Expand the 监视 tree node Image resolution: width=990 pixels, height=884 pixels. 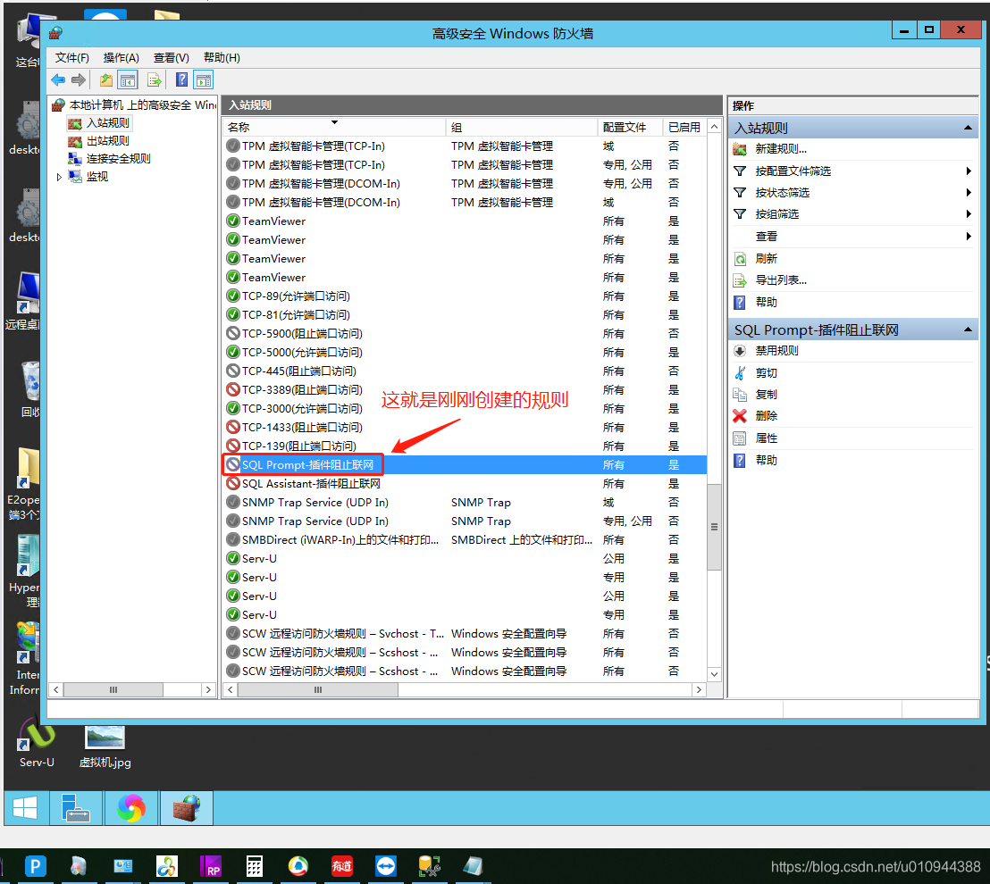(59, 178)
